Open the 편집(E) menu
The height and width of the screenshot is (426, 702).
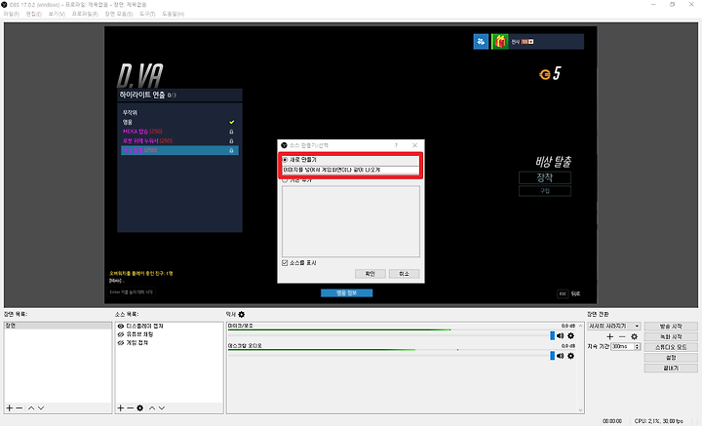click(x=33, y=14)
